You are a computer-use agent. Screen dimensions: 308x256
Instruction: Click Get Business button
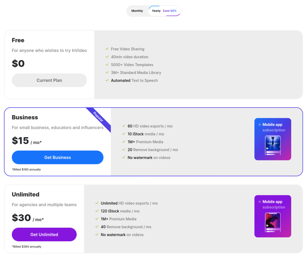[x=57, y=157]
